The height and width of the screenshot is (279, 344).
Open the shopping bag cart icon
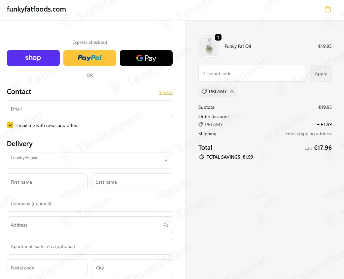point(327,9)
